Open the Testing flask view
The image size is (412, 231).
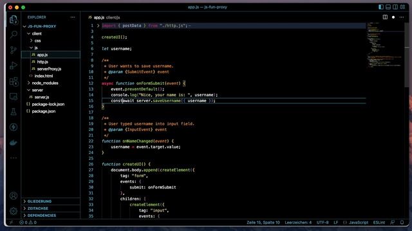pos(14,112)
